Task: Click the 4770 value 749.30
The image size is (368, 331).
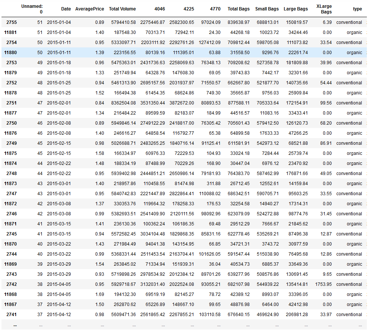Action: pyautogui.click(x=213, y=93)
